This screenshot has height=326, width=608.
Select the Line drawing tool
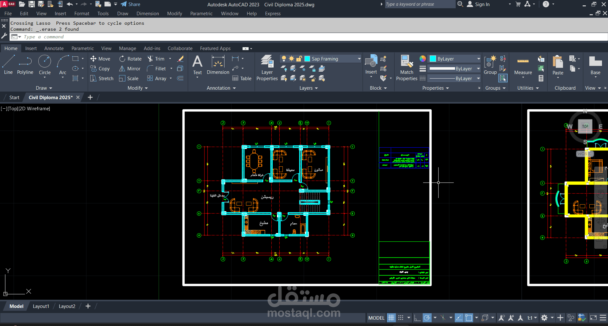tap(9, 64)
